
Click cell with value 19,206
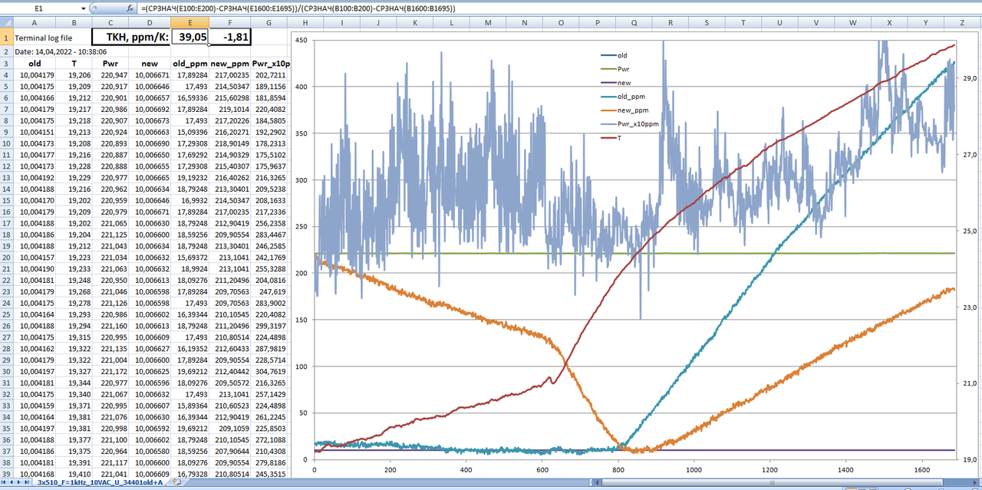[74, 75]
